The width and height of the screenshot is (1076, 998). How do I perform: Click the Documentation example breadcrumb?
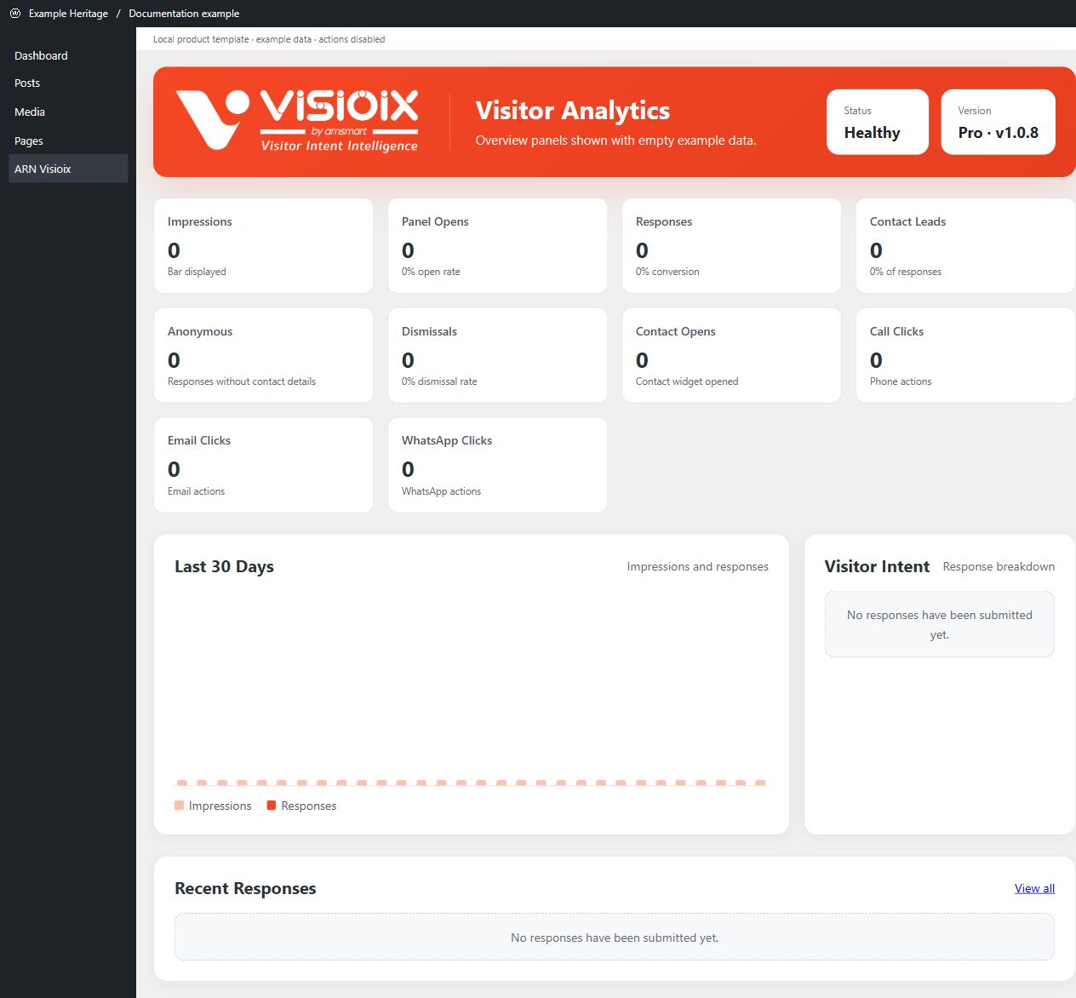pyautogui.click(x=184, y=14)
